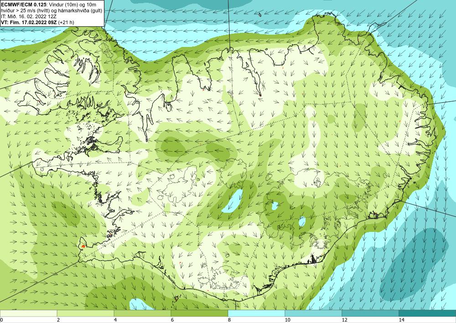Select the above-14 m/s darkest teal segment
This screenshot has width=456, height=323.
pos(428,313)
